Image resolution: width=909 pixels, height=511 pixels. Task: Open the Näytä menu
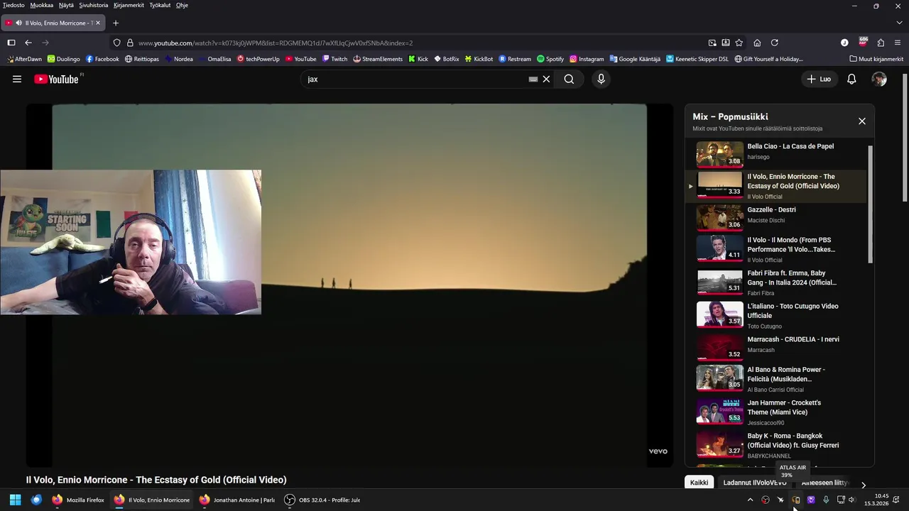pyautogui.click(x=66, y=5)
